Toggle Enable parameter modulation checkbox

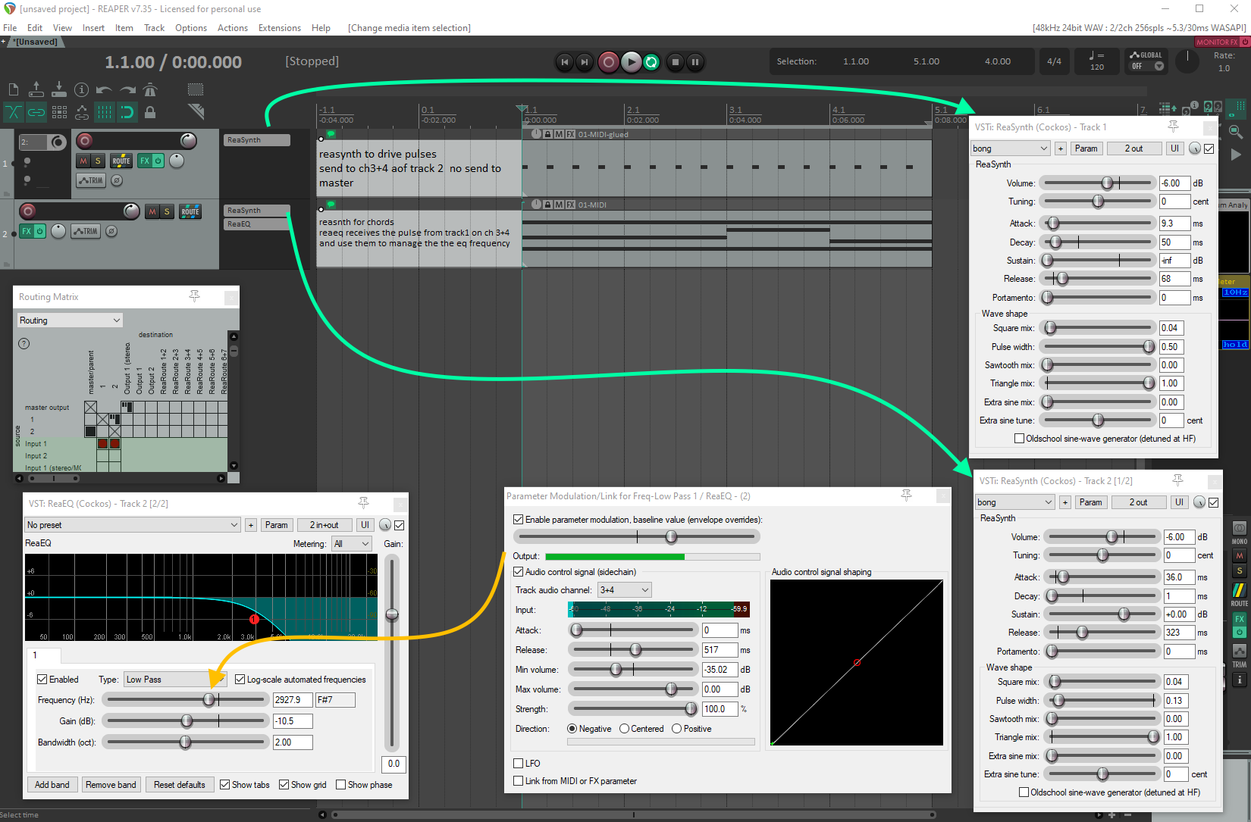[x=519, y=520]
